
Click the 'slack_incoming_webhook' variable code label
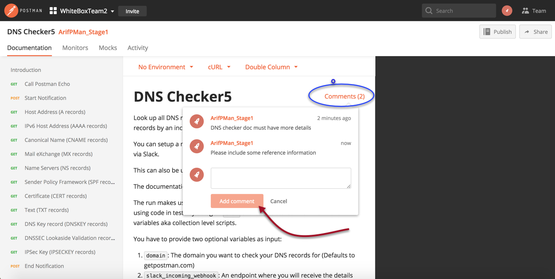(x=180, y=275)
